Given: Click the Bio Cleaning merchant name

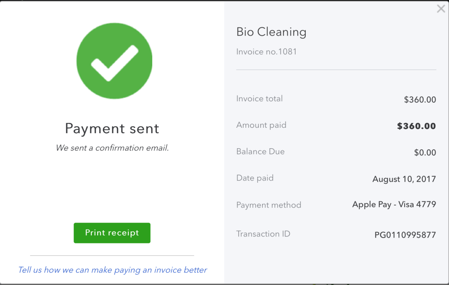Looking at the screenshot, I should click(271, 32).
